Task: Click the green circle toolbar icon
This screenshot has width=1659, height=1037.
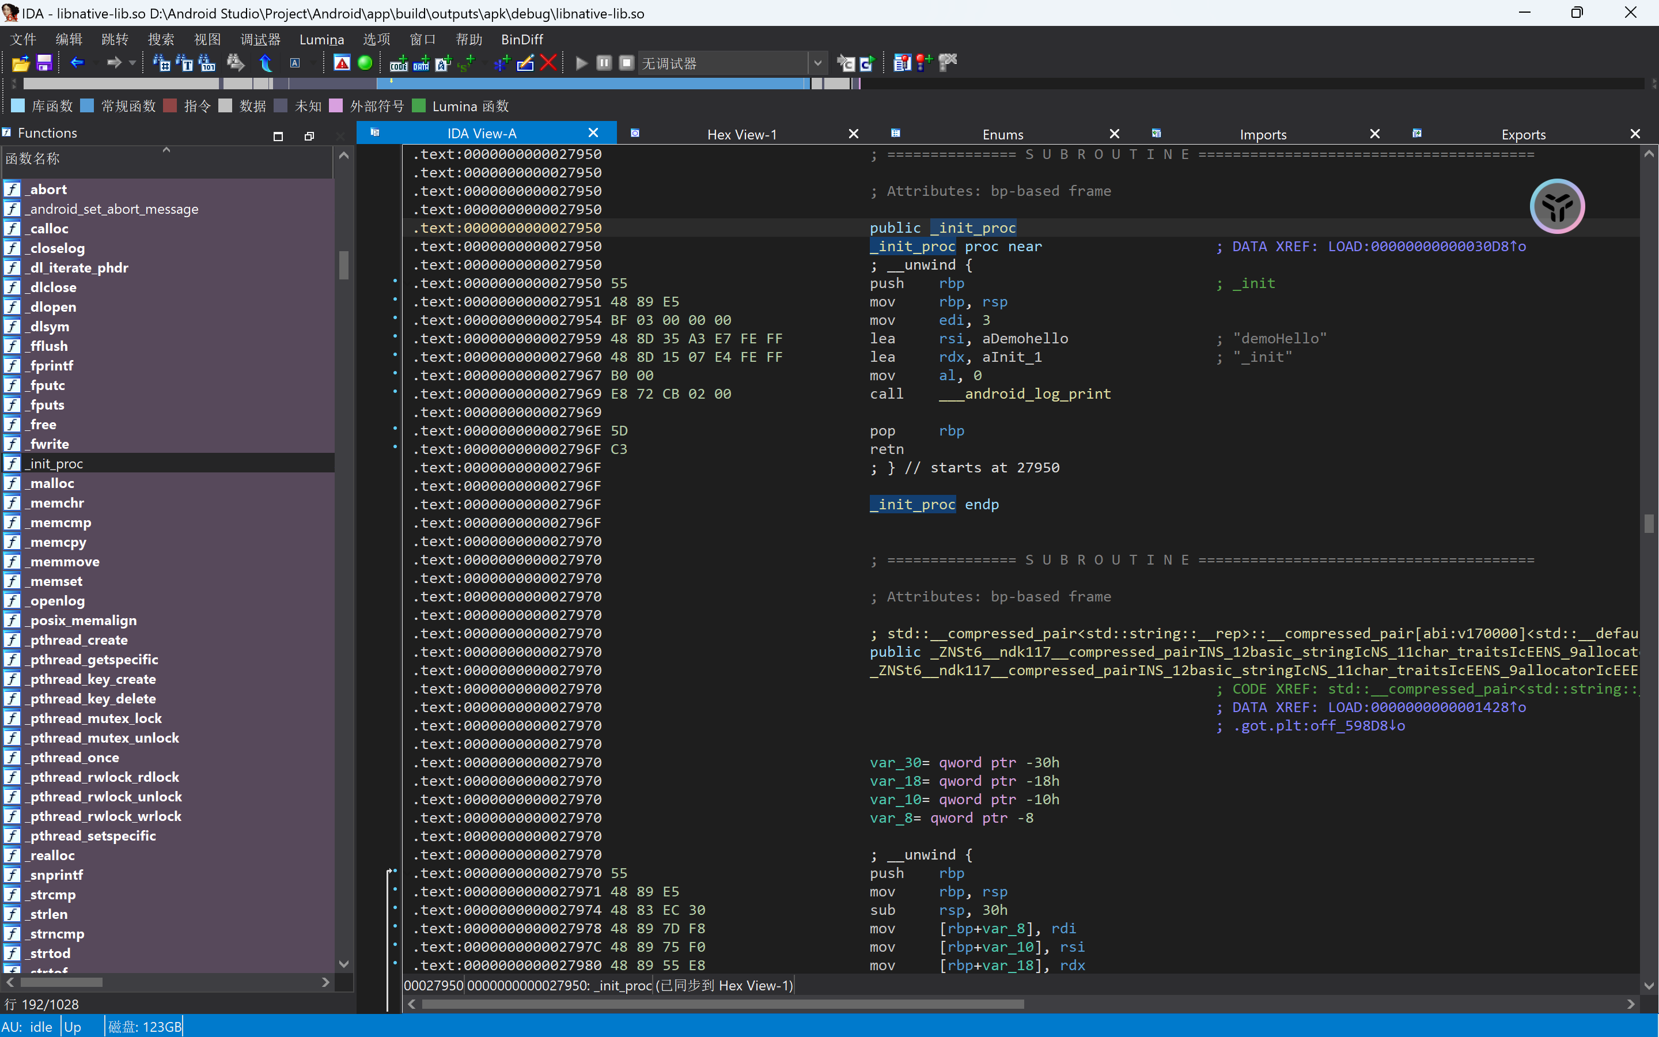Action: pyautogui.click(x=365, y=63)
